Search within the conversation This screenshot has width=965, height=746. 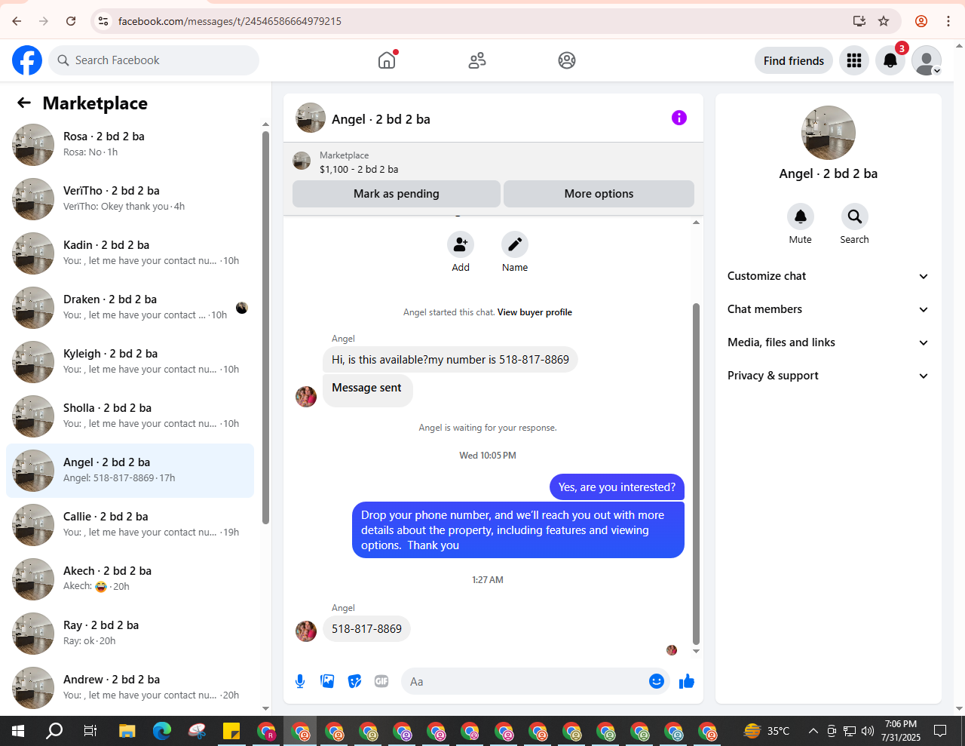click(855, 216)
